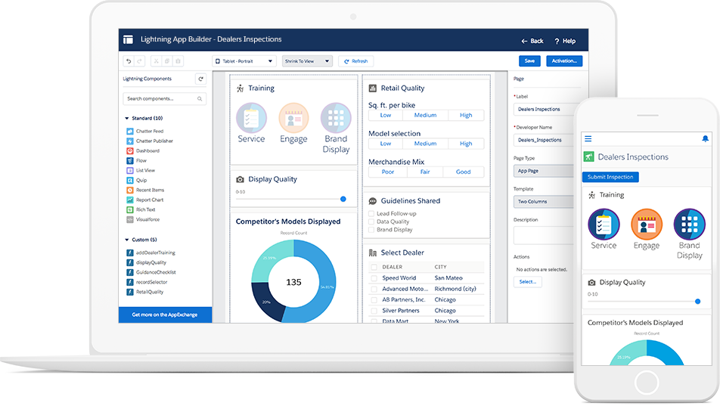720x406 pixels.
Task: Go Back from the App Builder
Action: click(532, 42)
